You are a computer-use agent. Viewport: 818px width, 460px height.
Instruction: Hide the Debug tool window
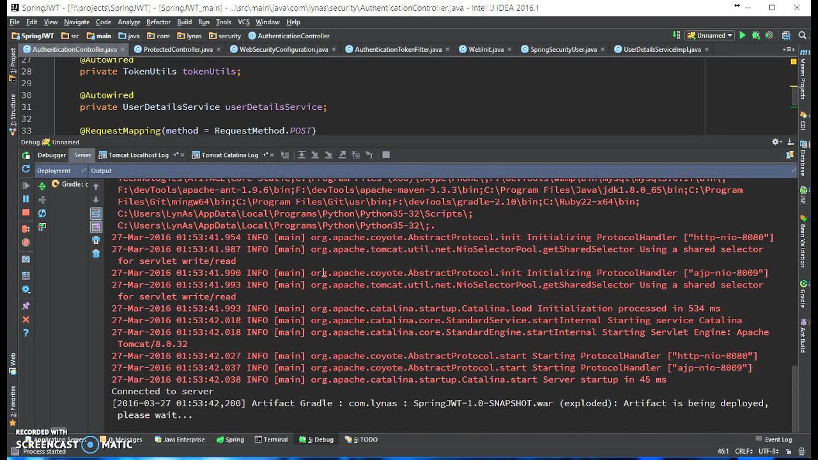(x=792, y=142)
